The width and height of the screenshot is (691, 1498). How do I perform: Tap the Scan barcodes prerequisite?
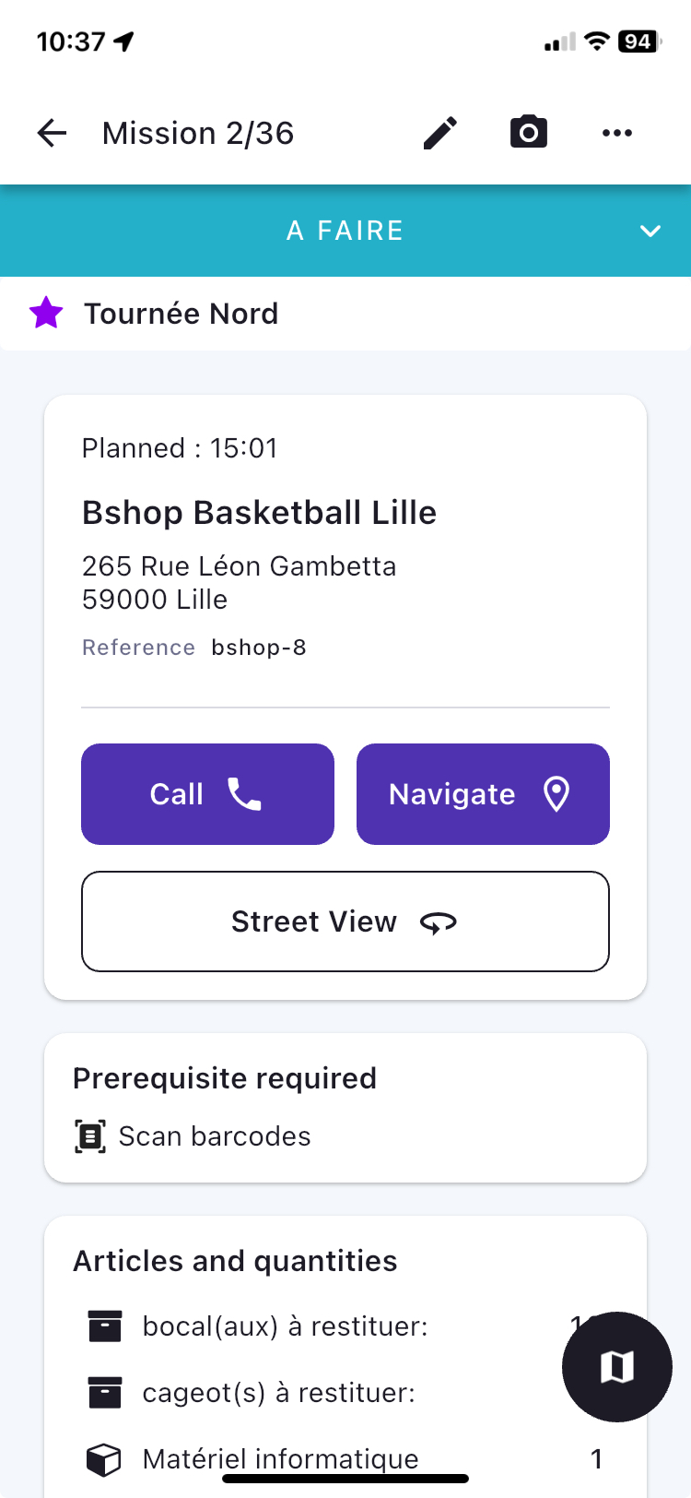[x=215, y=1136]
